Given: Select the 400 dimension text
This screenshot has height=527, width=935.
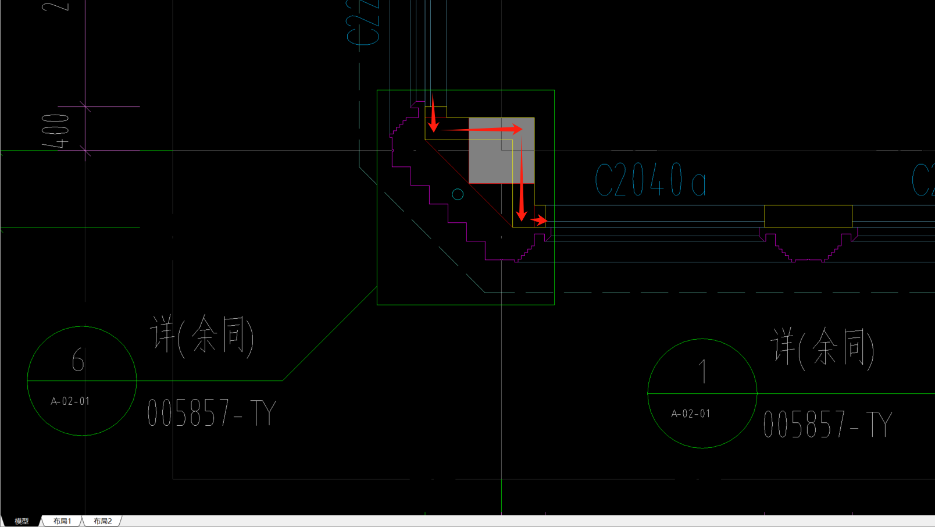Looking at the screenshot, I should click(x=56, y=130).
